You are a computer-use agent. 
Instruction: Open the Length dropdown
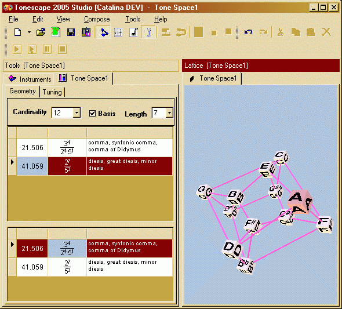tap(169, 112)
